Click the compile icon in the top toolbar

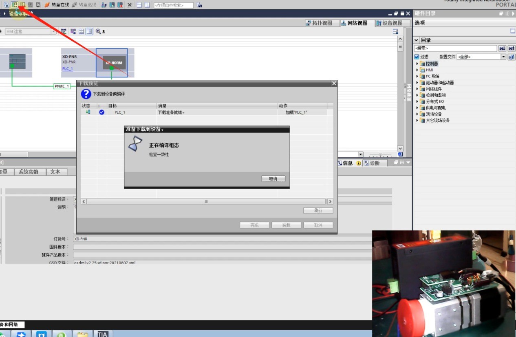[6, 5]
